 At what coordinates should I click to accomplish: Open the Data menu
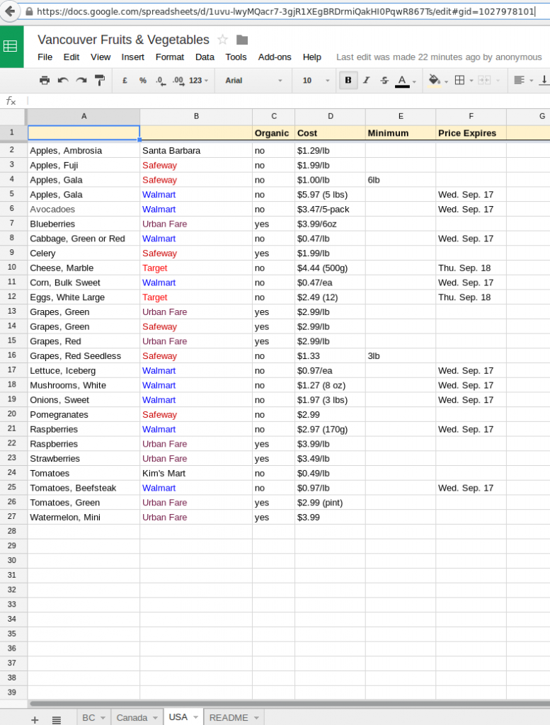click(205, 57)
